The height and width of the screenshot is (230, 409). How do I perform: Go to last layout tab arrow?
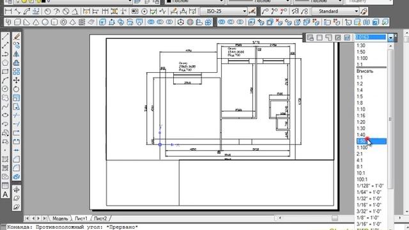click(45, 218)
